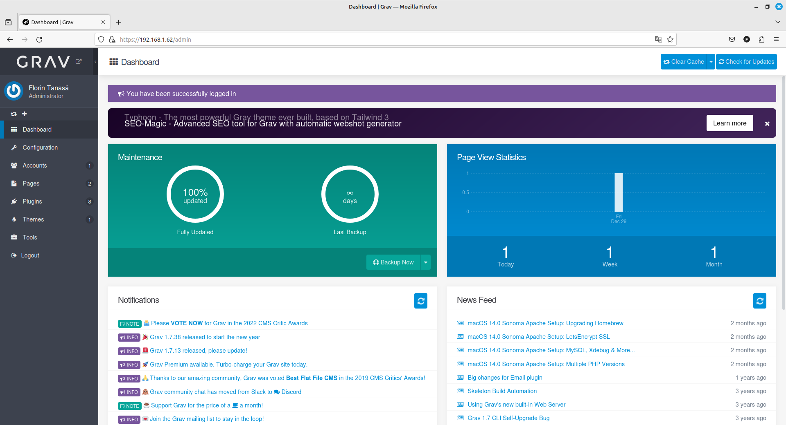
Task: Open Grav 1.7.38 released notification
Action: 205,337
